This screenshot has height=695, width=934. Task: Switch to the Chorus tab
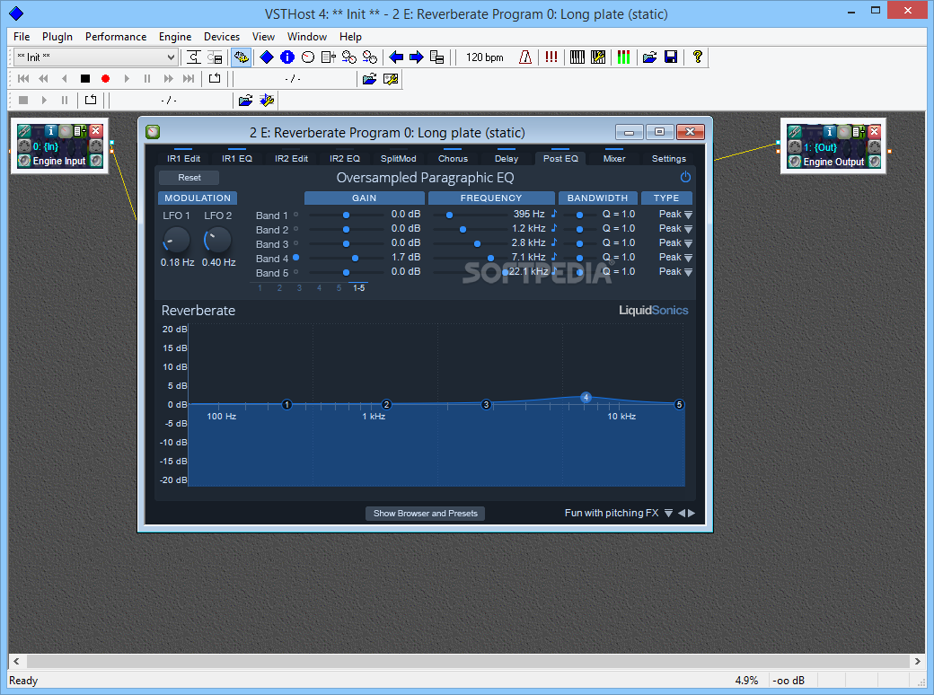(x=453, y=158)
